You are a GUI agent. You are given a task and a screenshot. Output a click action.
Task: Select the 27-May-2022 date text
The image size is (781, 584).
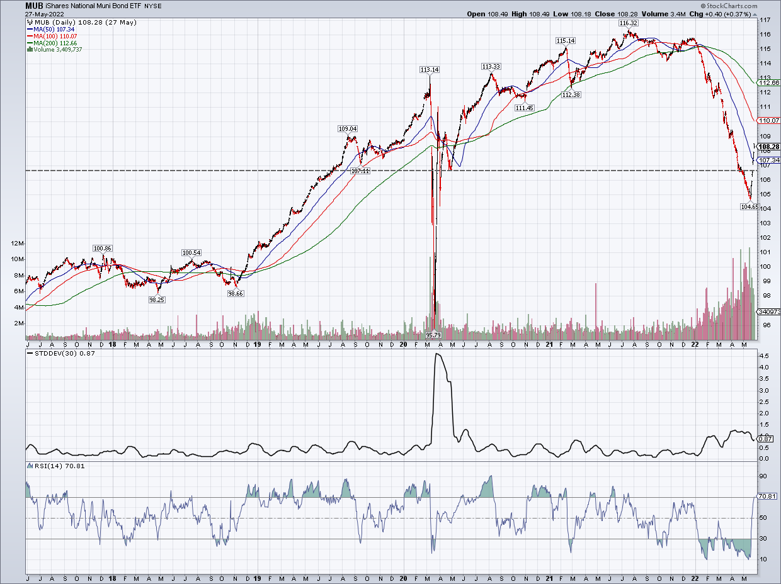(x=43, y=14)
